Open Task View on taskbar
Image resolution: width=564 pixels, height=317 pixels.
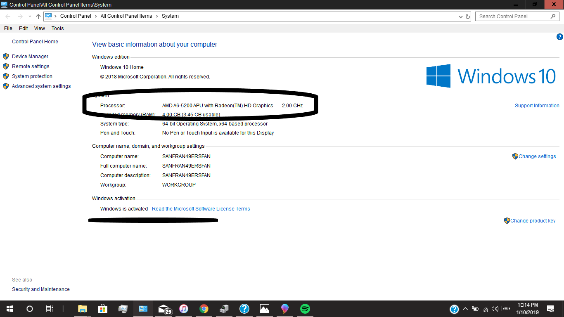(50, 309)
